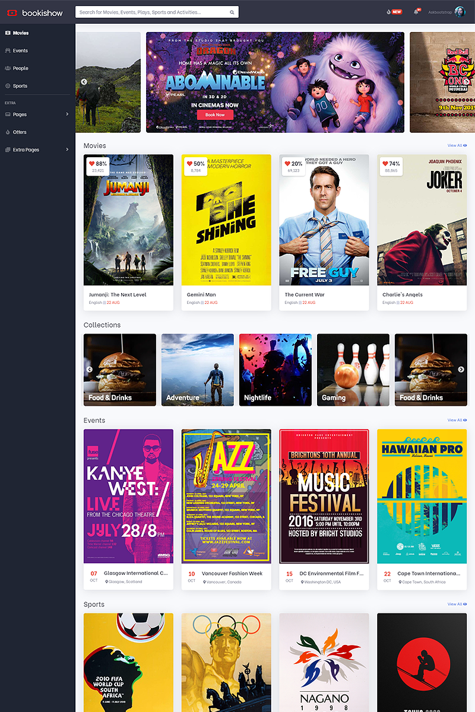Open the Pages sidebar menu item

pos(37,115)
